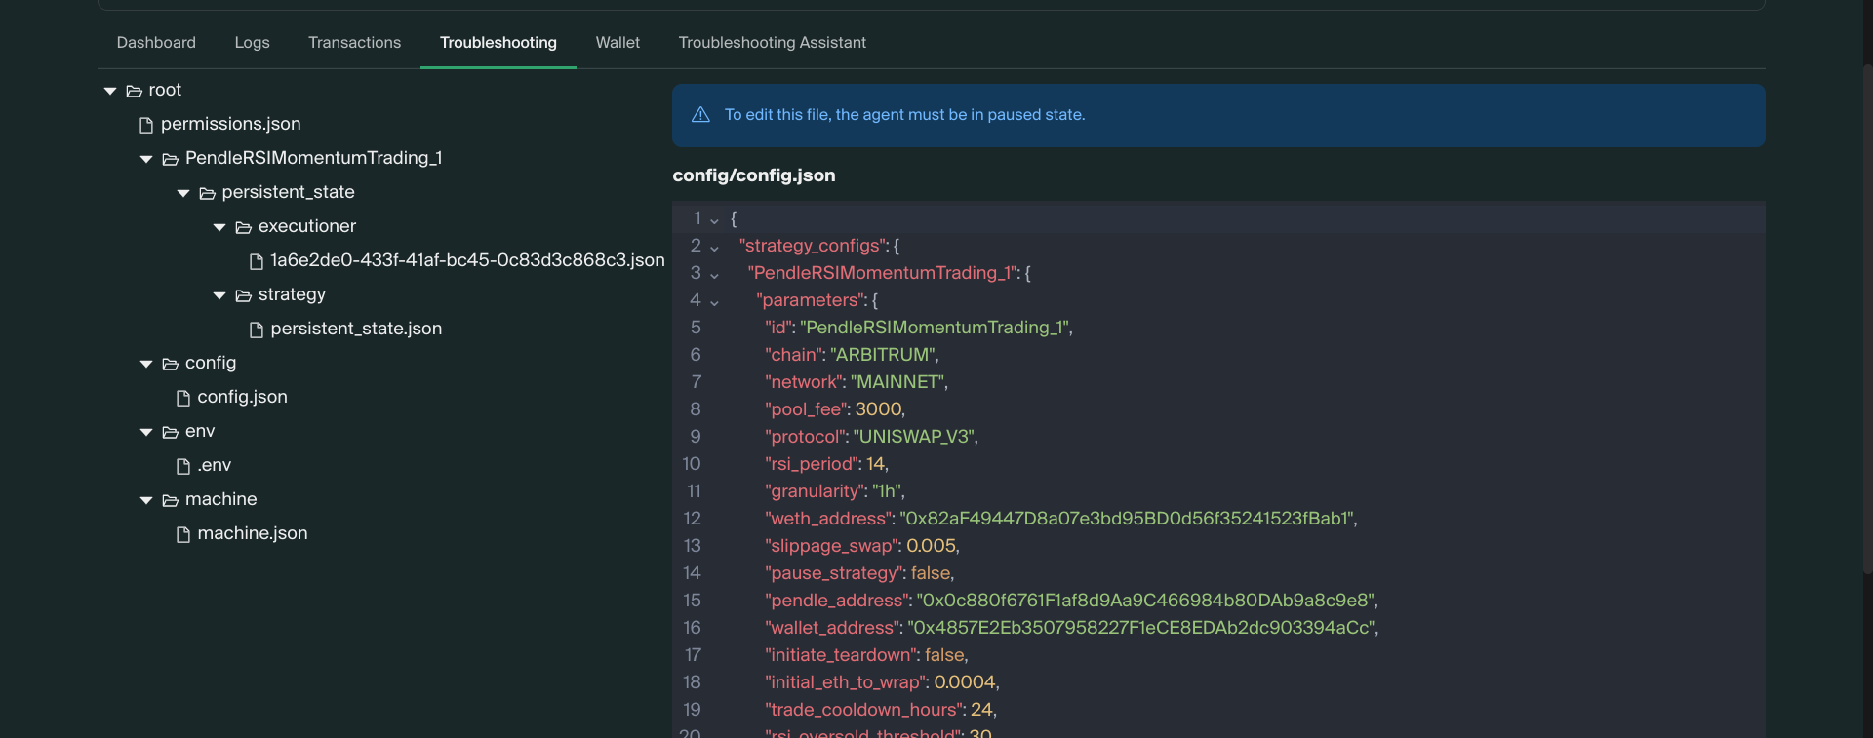Collapse the root folder arrow

click(x=110, y=91)
